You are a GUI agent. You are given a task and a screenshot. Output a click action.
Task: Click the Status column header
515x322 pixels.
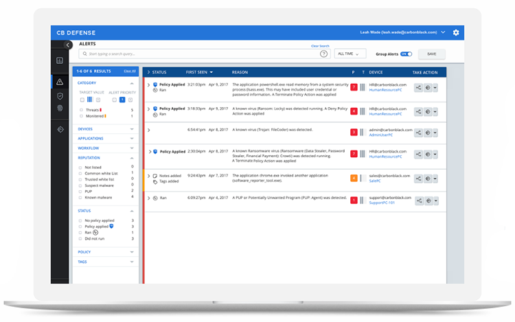159,72
